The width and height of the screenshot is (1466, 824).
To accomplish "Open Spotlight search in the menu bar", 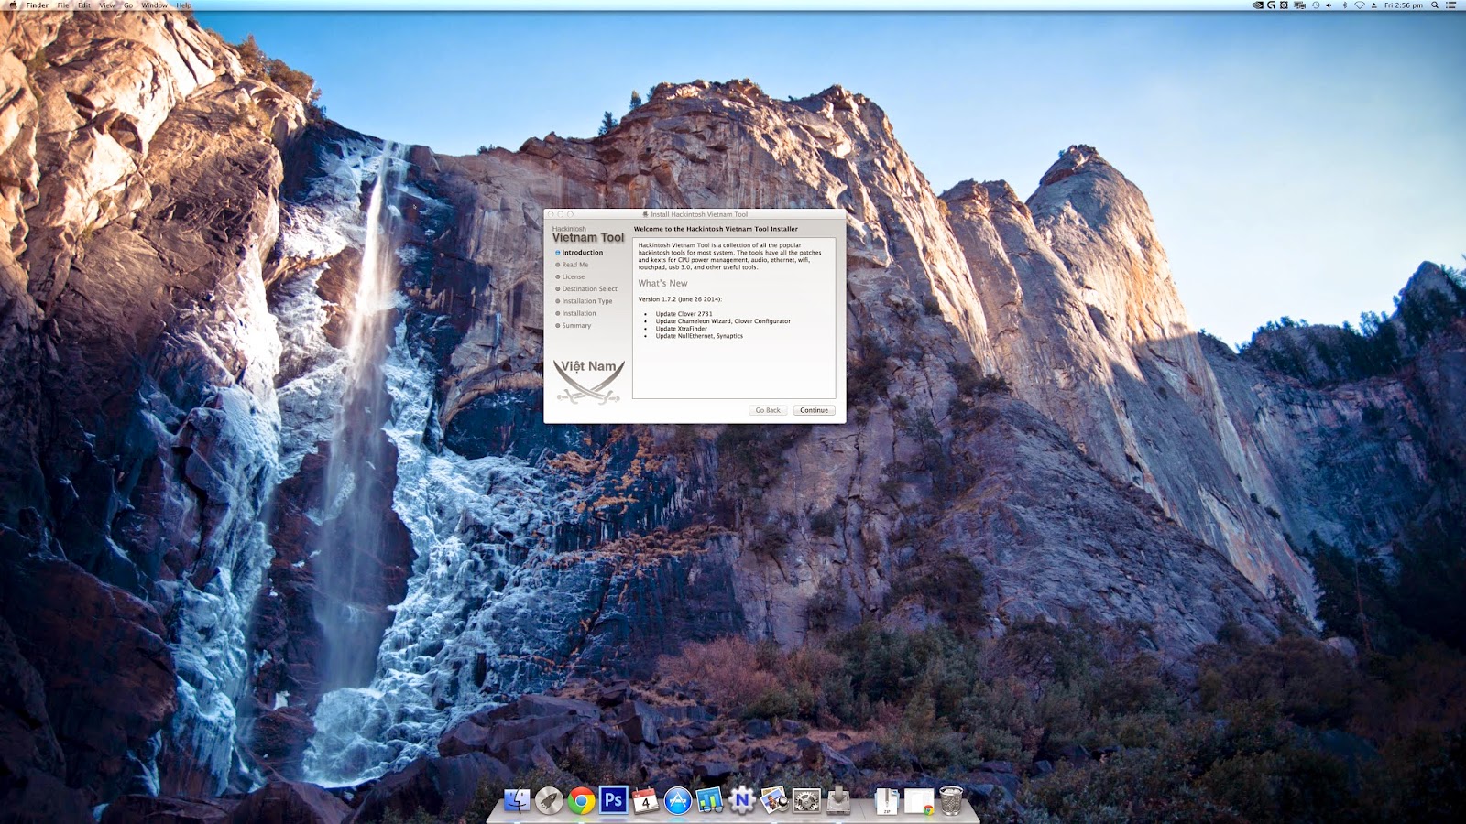I will click(1435, 5).
